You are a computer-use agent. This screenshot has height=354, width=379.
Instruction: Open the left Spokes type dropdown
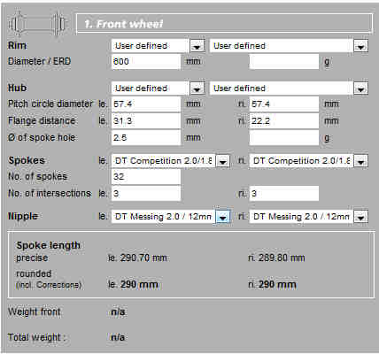[171, 161]
